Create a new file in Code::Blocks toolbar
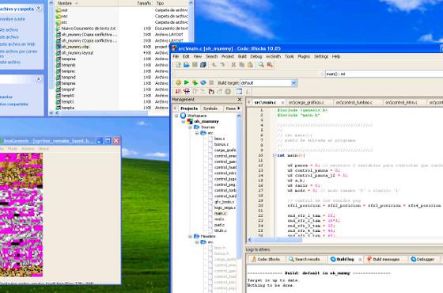This screenshot has height=293, width=443. point(178,65)
